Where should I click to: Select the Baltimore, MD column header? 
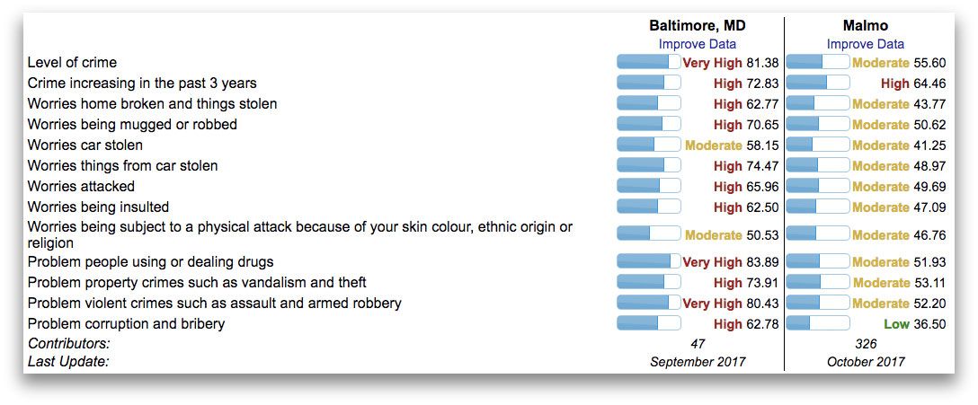point(697,25)
